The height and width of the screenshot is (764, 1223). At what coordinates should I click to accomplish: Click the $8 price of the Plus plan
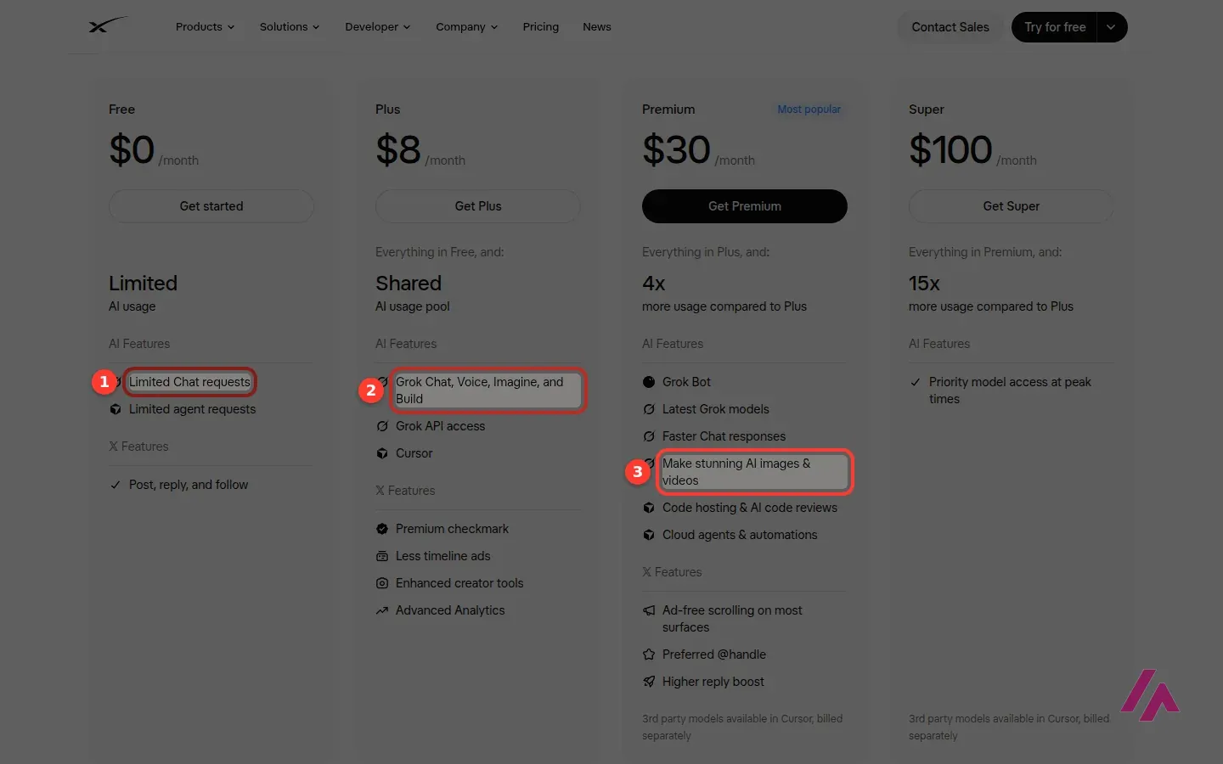398,150
